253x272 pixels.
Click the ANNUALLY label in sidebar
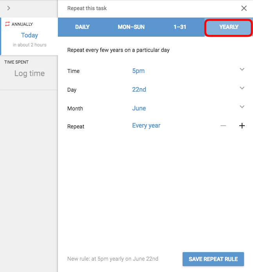tap(22, 24)
